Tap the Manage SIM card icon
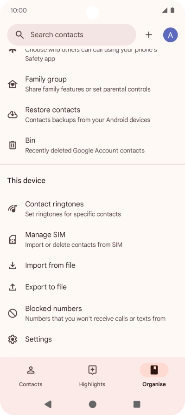 click(13, 239)
